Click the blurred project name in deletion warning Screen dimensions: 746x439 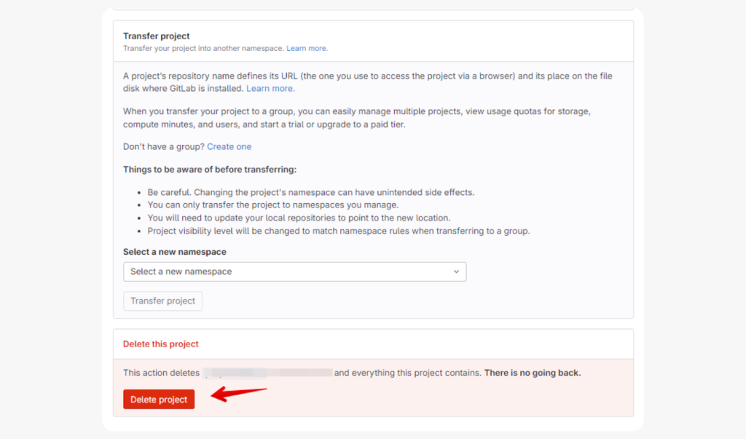click(268, 373)
